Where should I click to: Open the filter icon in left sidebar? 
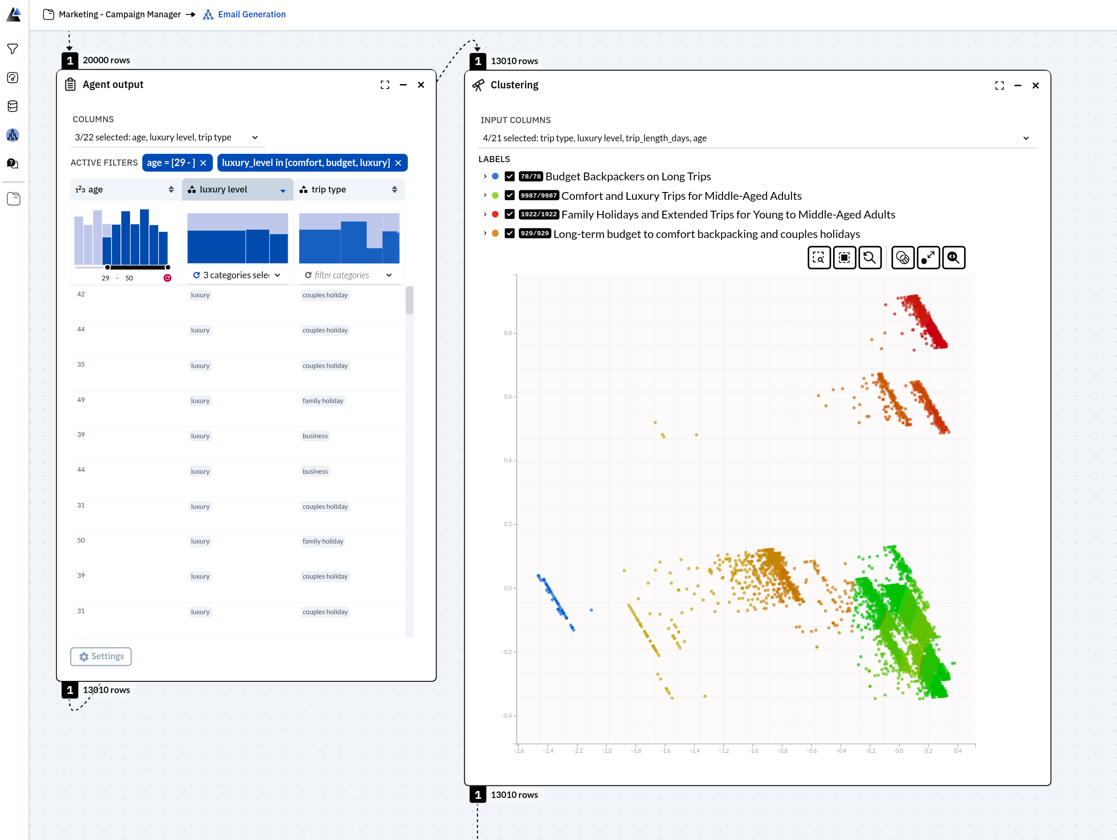pyautogui.click(x=13, y=49)
